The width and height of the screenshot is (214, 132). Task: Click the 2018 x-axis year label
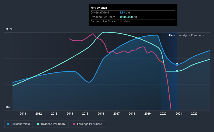[x=132, y=114]
